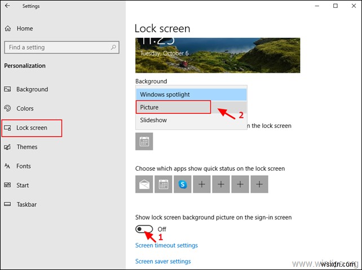362x270 pixels.
Task: Click the search magnifier icon
Action: [113, 47]
